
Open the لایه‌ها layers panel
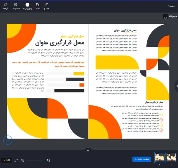point(5,6)
